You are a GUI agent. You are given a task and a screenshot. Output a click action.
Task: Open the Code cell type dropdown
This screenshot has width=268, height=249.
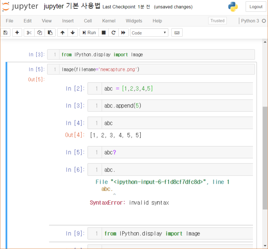[x=149, y=32]
